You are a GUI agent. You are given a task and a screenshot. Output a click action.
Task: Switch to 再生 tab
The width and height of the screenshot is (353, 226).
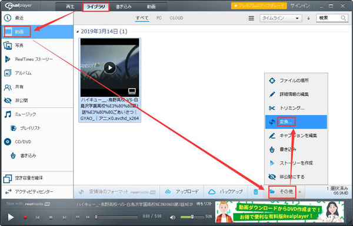click(x=70, y=6)
